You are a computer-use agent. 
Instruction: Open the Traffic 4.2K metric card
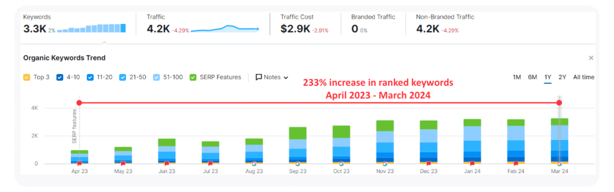[x=203, y=24]
